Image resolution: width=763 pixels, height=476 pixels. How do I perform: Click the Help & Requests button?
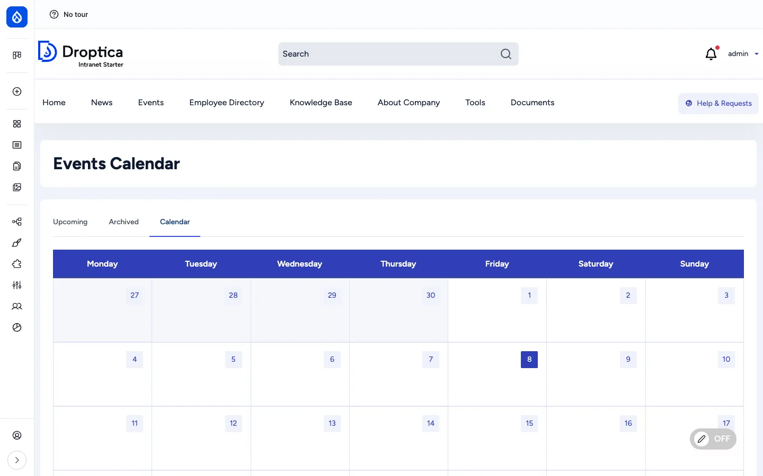(x=718, y=104)
